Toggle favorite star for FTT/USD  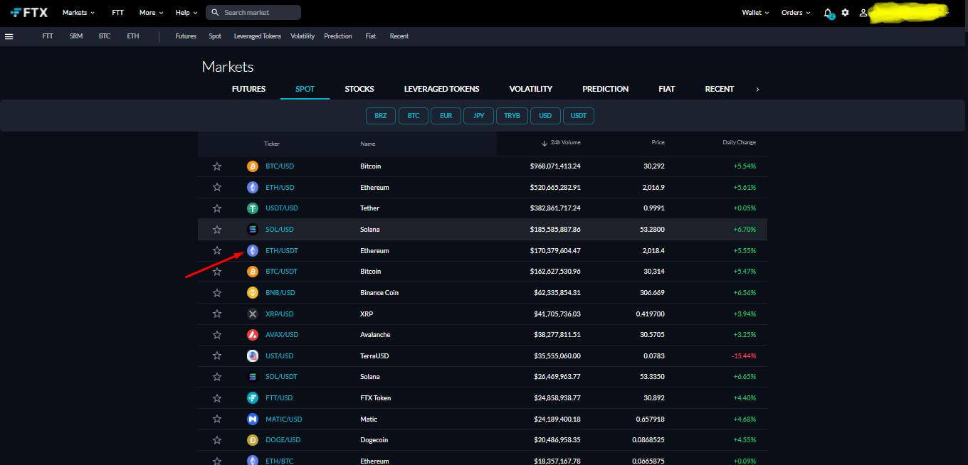(x=217, y=398)
